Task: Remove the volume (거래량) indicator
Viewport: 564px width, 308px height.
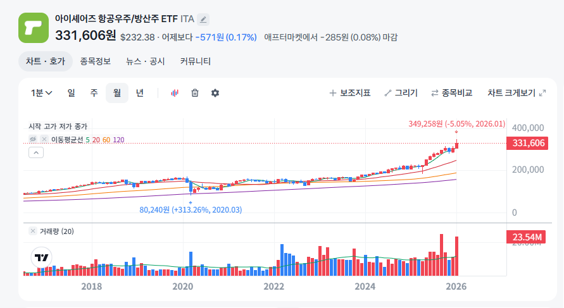Action: (x=33, y=231)
